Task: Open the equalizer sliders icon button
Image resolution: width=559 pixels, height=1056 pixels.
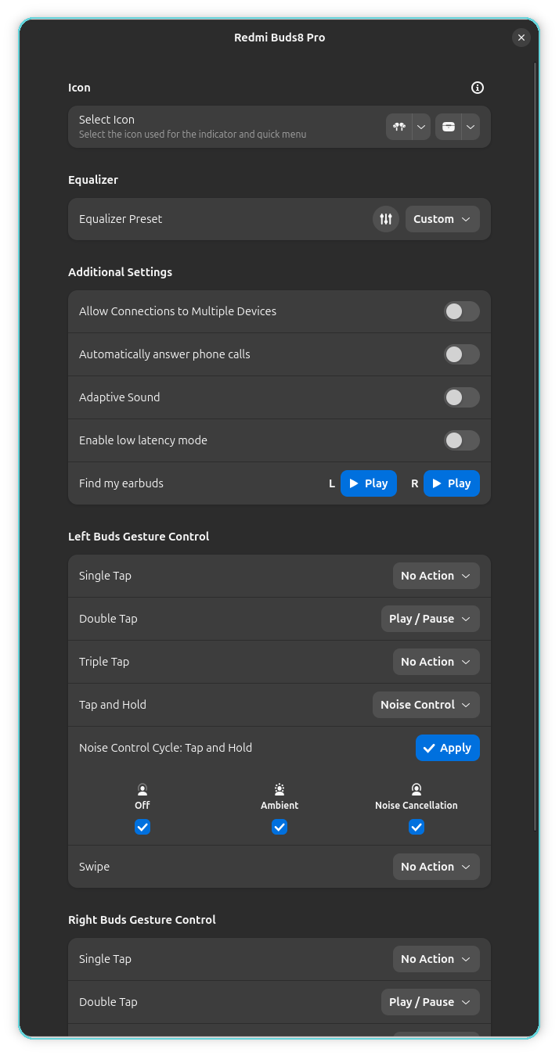Action: (x=386, y=219)
